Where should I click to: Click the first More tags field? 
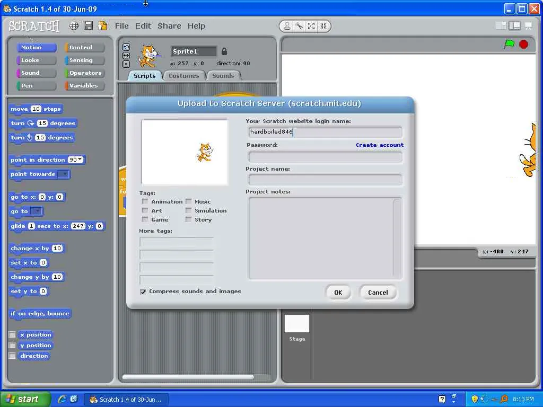(x=177, y=242)
